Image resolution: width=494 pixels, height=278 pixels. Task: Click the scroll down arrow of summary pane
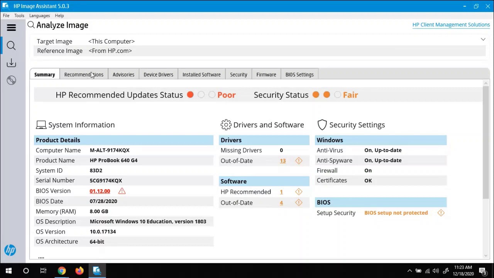pyautogui.click(x=486, y=255)
